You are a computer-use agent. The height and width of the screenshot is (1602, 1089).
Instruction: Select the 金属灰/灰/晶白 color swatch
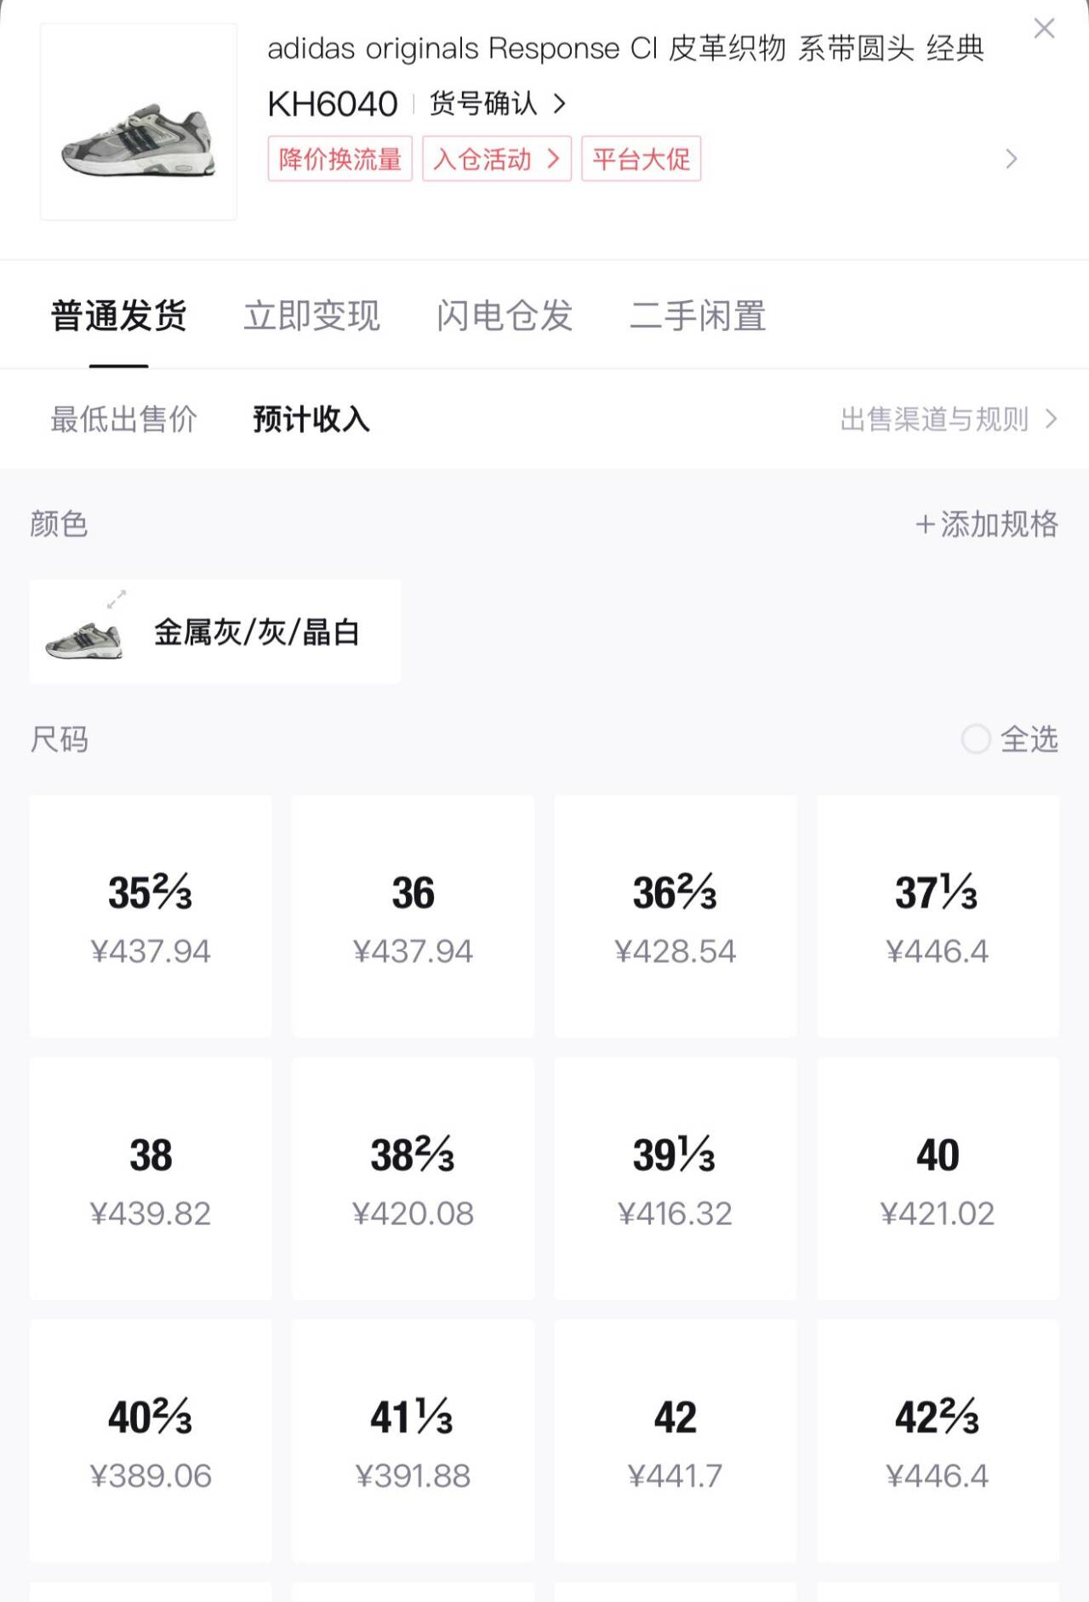[214, 632]
